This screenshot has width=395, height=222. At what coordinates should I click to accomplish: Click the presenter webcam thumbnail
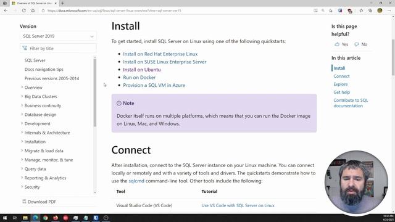point(356,182)
